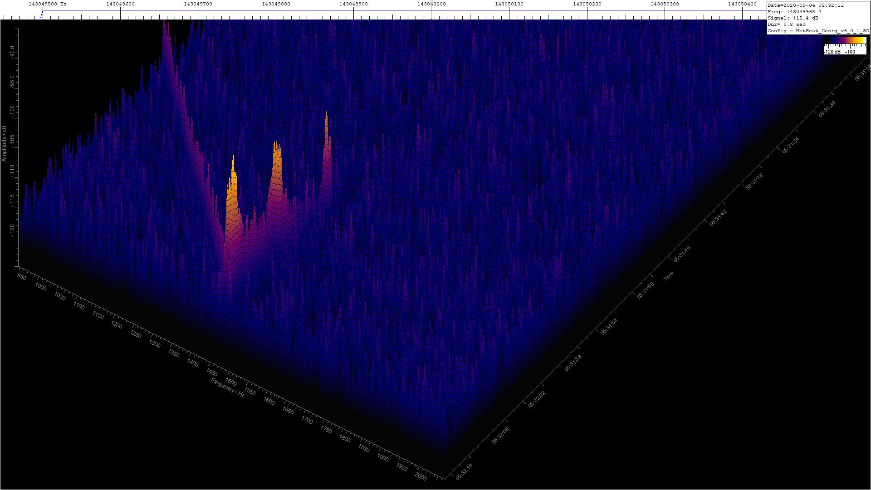Click the 143049500 Hz frequency scale label
This screenshot has width=871, height=490.
(x=47, y=4)
